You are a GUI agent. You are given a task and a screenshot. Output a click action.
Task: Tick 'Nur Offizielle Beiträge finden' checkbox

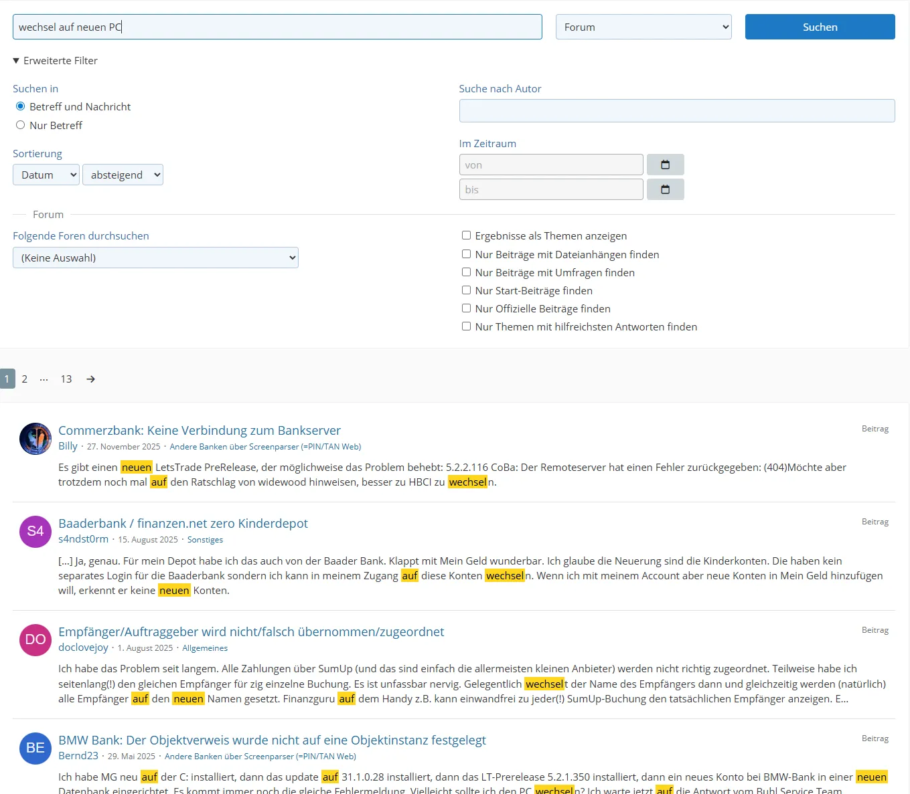pos(466,308)
